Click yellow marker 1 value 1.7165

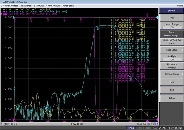click(141, 20)
